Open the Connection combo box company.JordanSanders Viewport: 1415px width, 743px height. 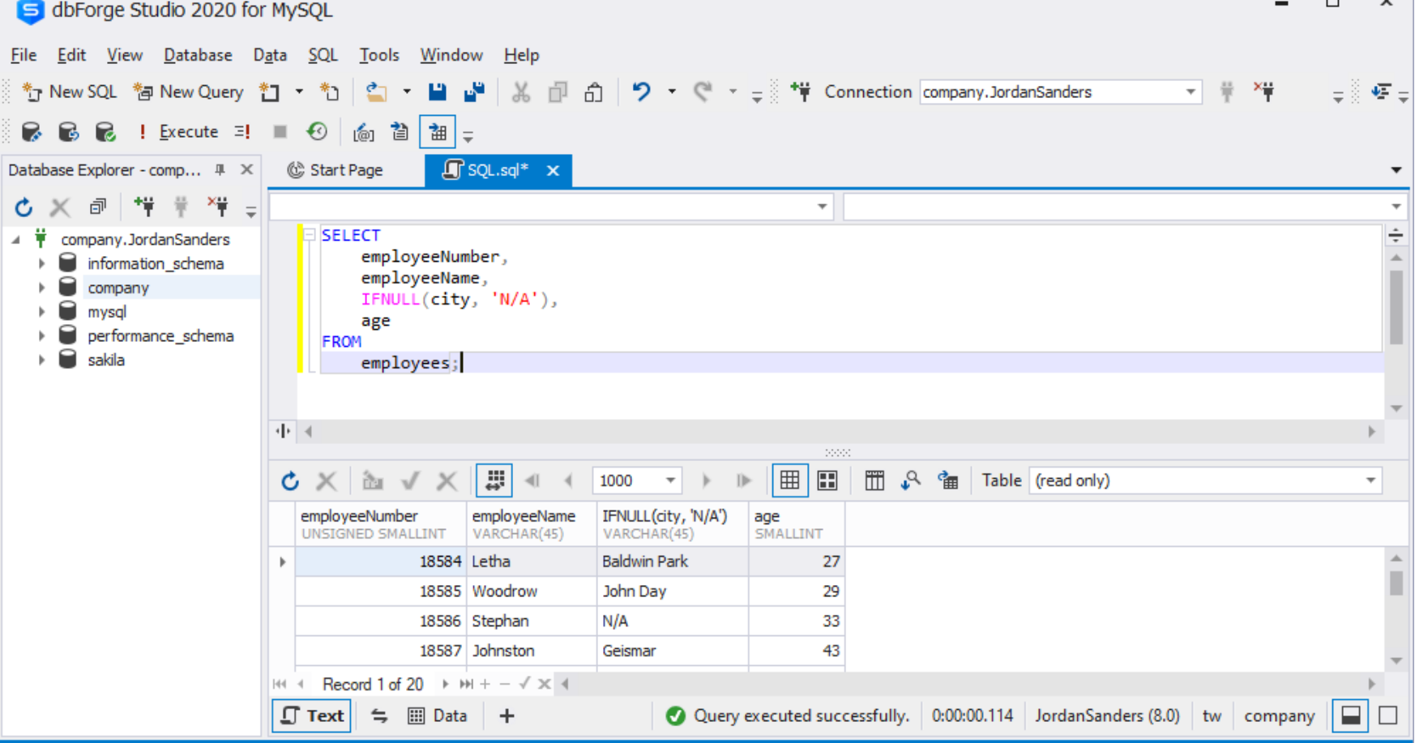pyautogui.click(x=1060, y=92)
